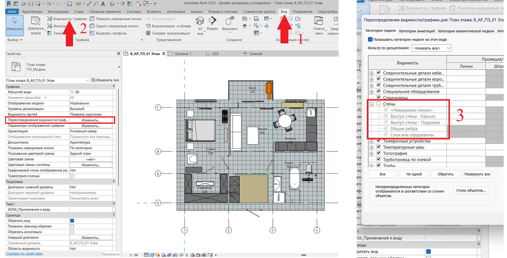Switch to the Управление ribbon tab
The image size is (507, 258).
pos(302,11)
